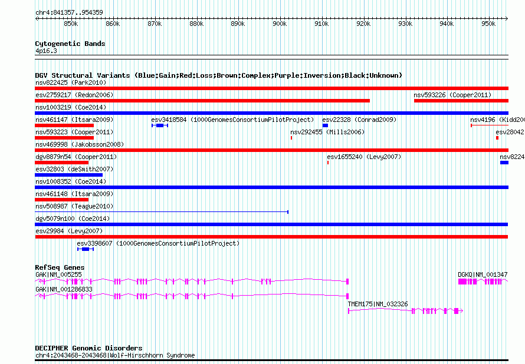Viewport: 525px width, 364px height.
Task: Select the esv1655240 (Levy2007) red marker
Action: tap(328, 163)
